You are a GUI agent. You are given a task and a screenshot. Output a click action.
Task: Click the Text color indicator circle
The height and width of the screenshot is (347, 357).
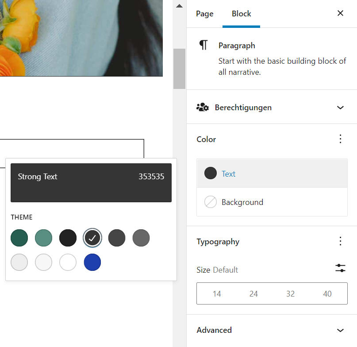point(211,173)
